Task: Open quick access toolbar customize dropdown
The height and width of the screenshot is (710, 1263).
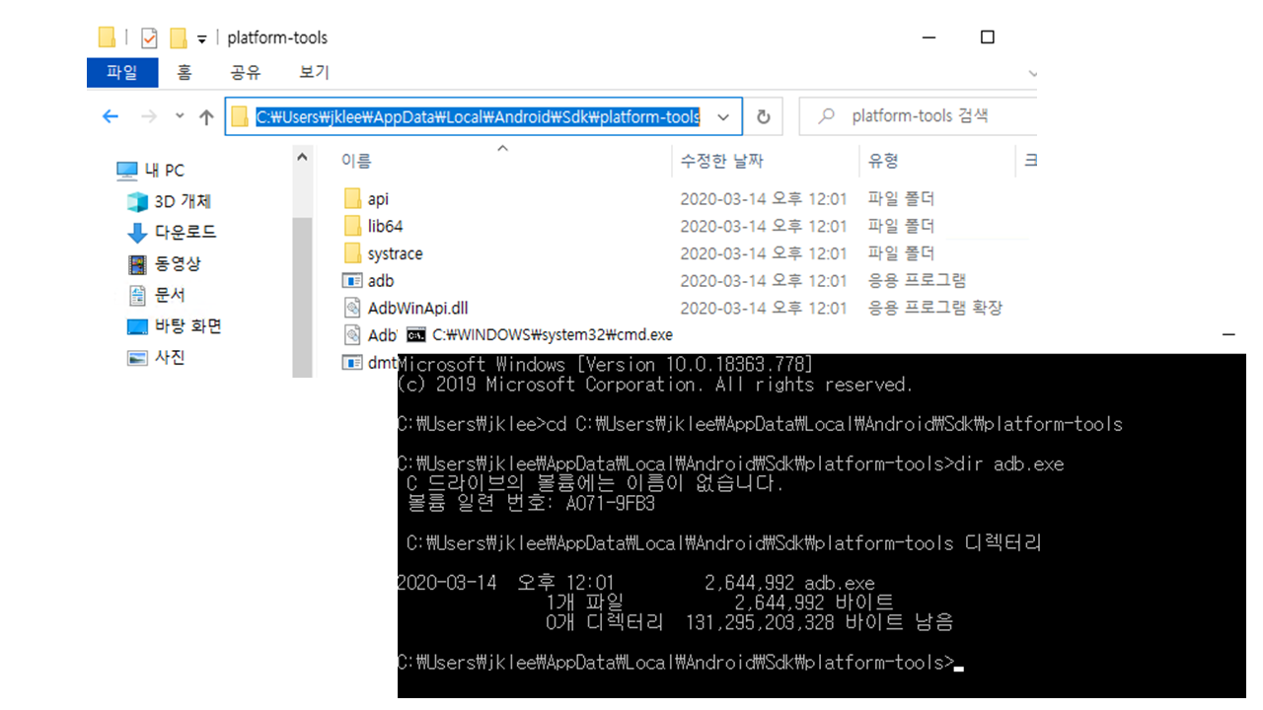Action: pyautogui.click(x=202, y=38)
